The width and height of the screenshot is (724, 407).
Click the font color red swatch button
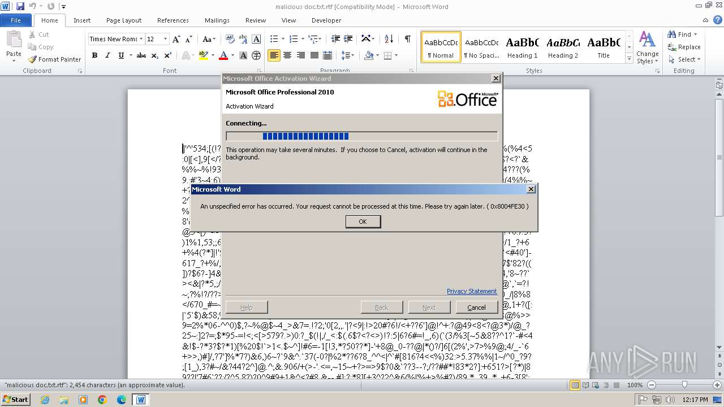click(223, 55)
